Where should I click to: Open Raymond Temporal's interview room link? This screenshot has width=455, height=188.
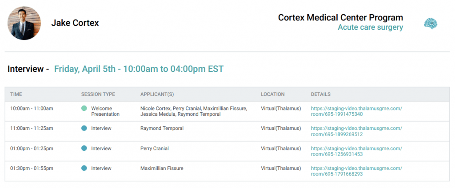click(356, 131)
